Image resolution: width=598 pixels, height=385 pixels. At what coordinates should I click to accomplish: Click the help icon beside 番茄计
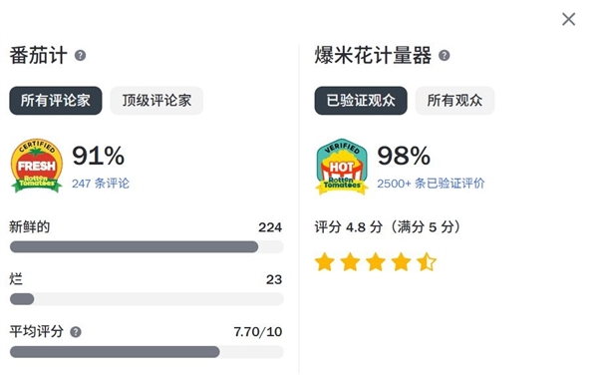point(80,56)
